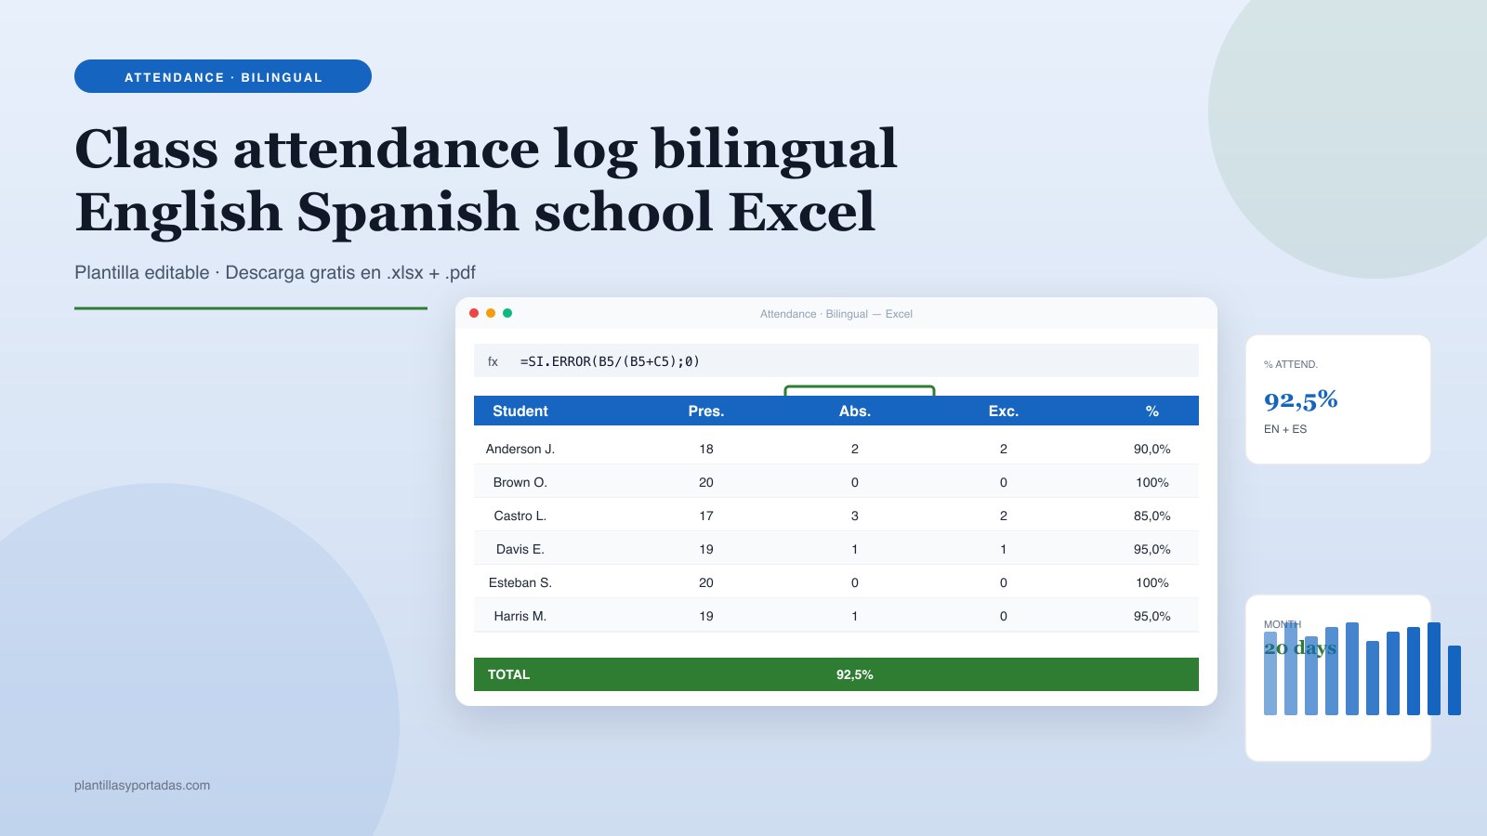
Task: Click Anderson J. percentage 90,0%
Action: (x=1152, y=449)
